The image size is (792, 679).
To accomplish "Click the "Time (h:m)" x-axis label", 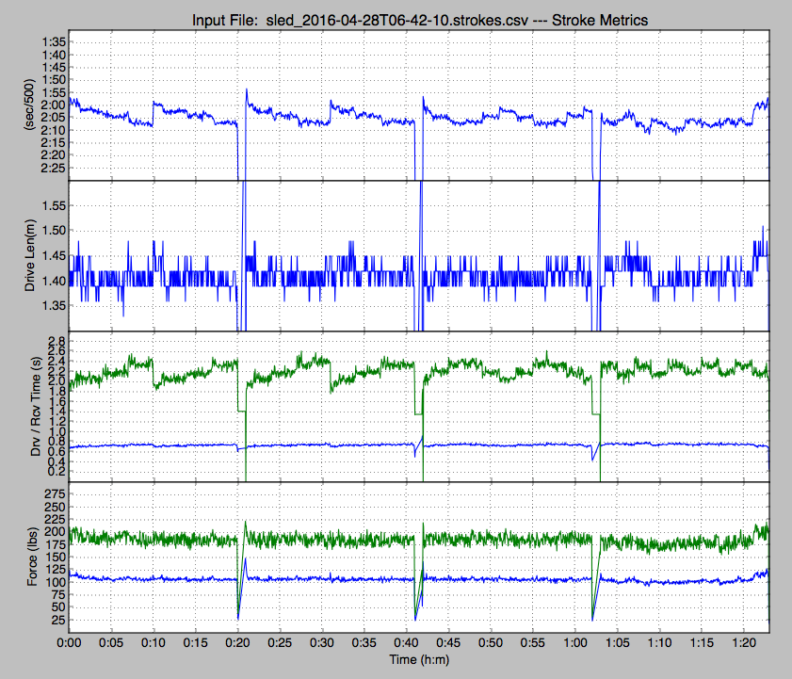I will 419,664.
